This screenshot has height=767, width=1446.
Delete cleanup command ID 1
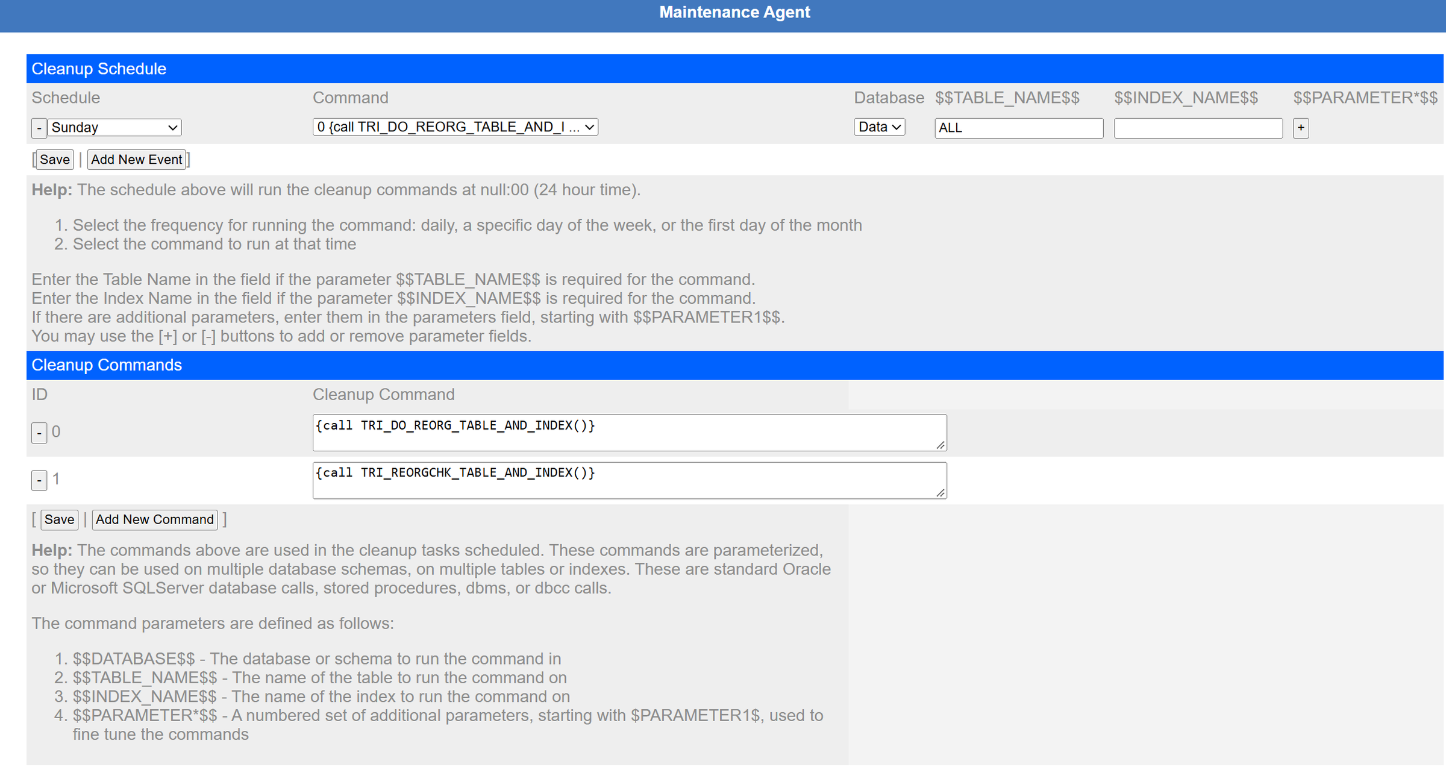click(x=39, y=480)
